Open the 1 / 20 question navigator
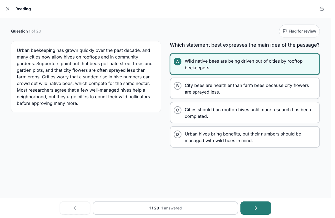 click(x=165, y=208)
